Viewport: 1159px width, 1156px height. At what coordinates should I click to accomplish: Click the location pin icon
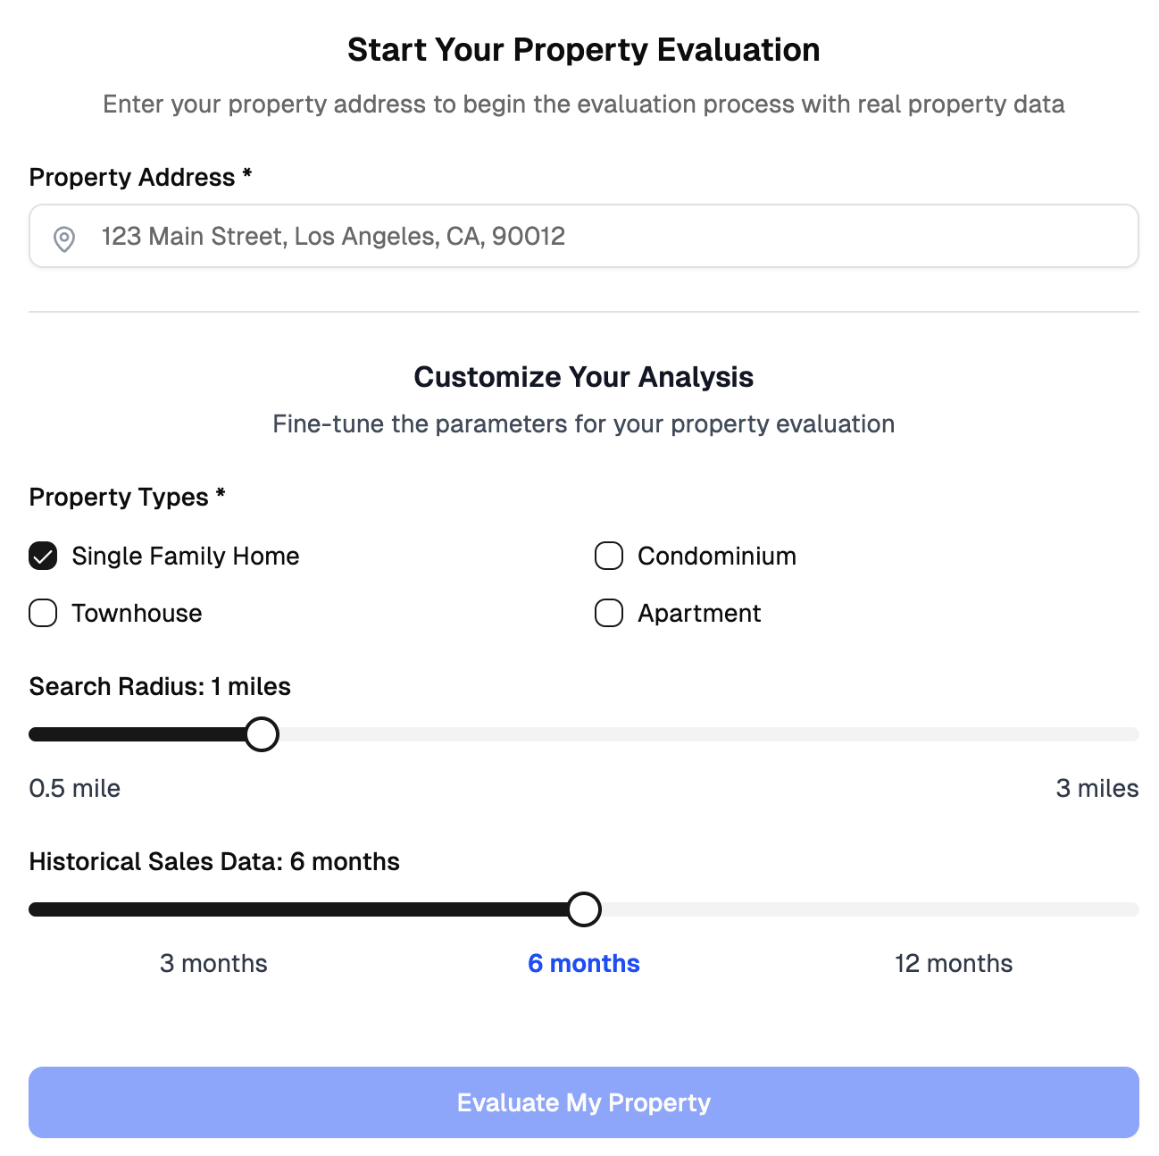[63, 237]
